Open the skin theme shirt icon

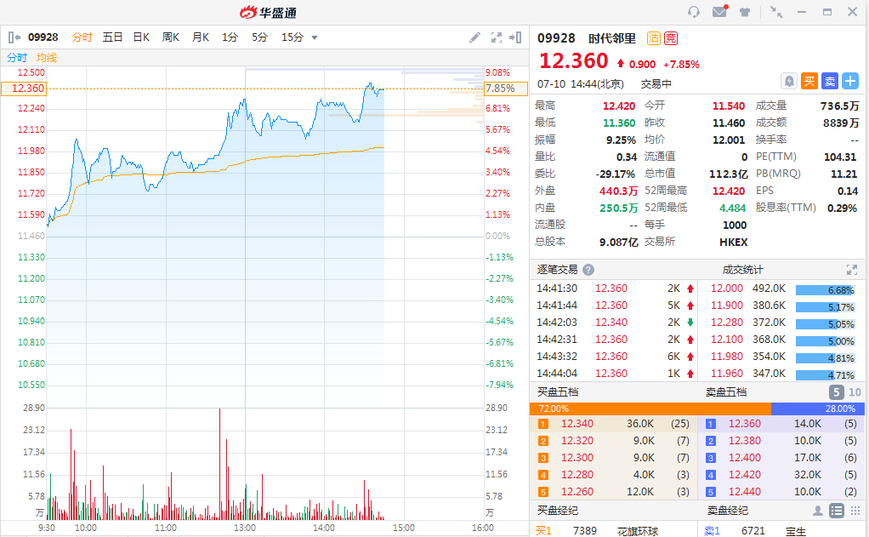tap(745, 12)
